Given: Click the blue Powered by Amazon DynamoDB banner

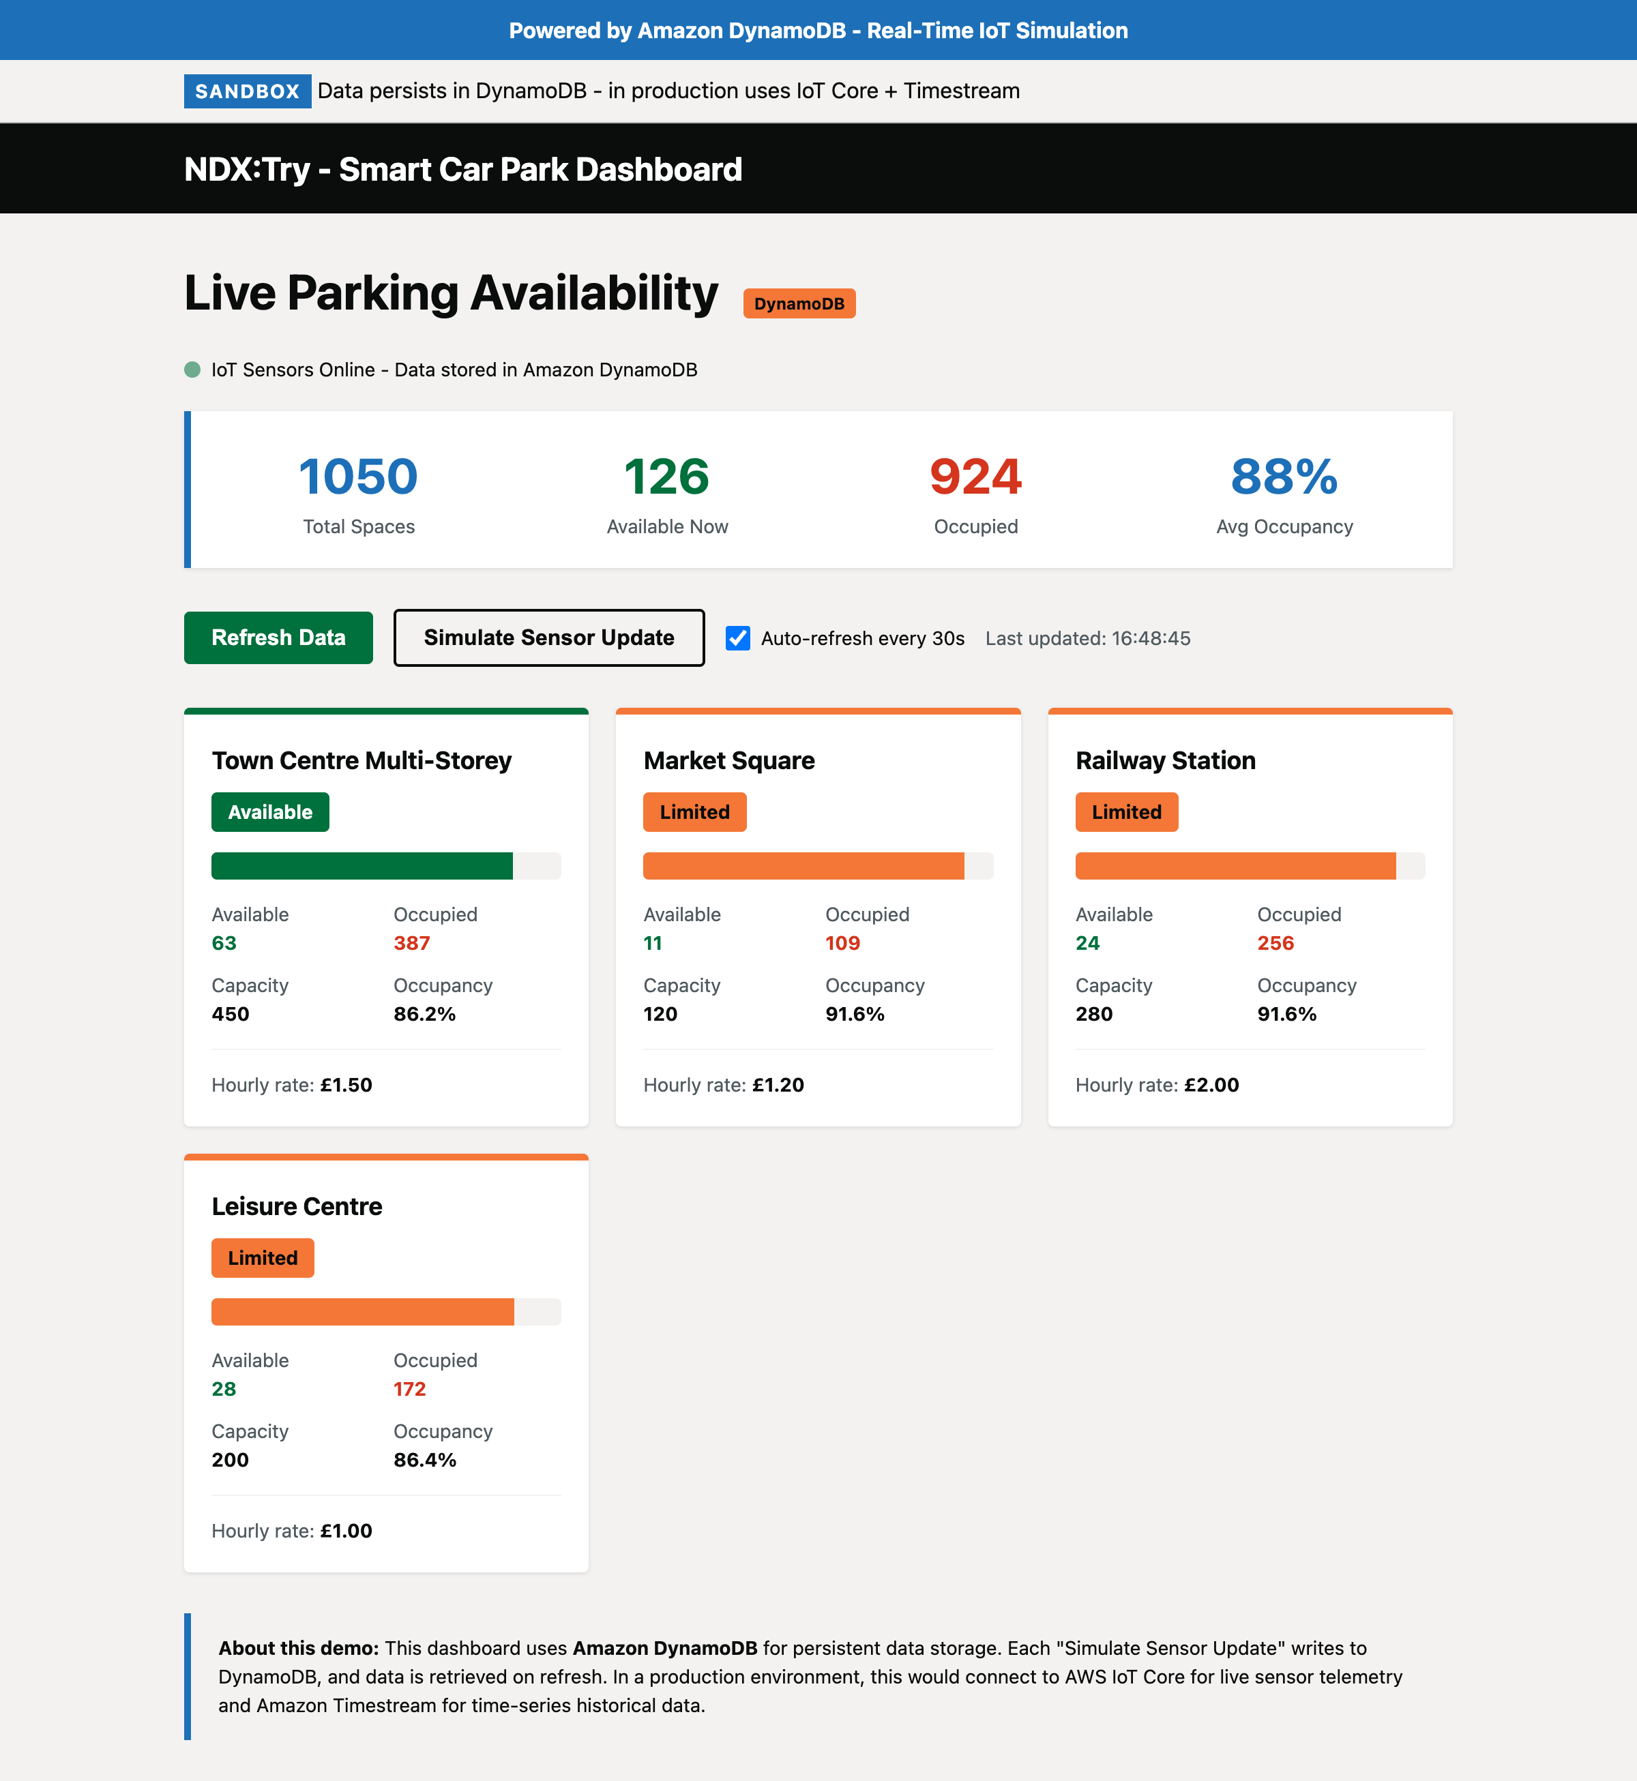Looking at the screenshot, I should point(818,29).
